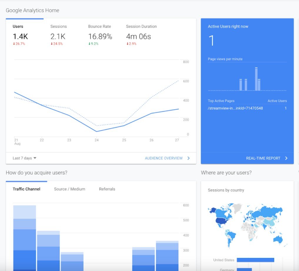Click the red 24.5% decrease indicator
The image size is (299, 271).
(57, 44)
